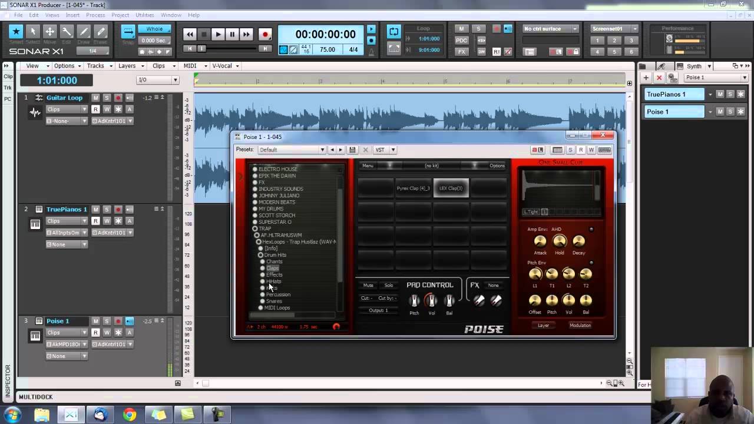Image resolution: width=754 pixels, height=424 pixels.
Task: Collapse the Drum Hits folder
Action: [x=260, y=255]
